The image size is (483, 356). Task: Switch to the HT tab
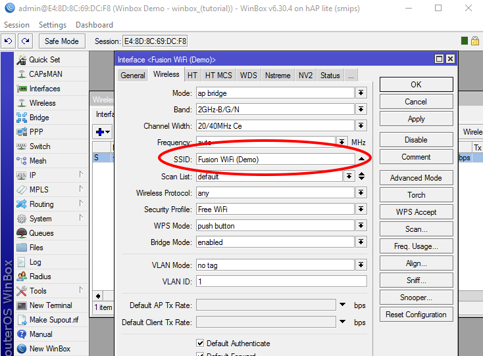tap(193, 76)
